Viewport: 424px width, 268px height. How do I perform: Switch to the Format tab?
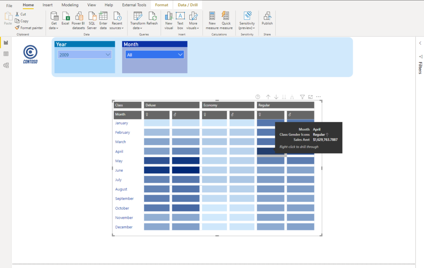162,5
